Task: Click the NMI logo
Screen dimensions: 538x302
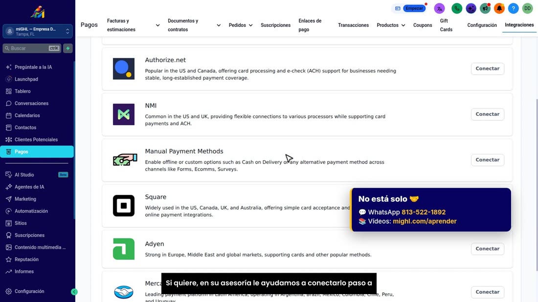Action: pos(124,114)
